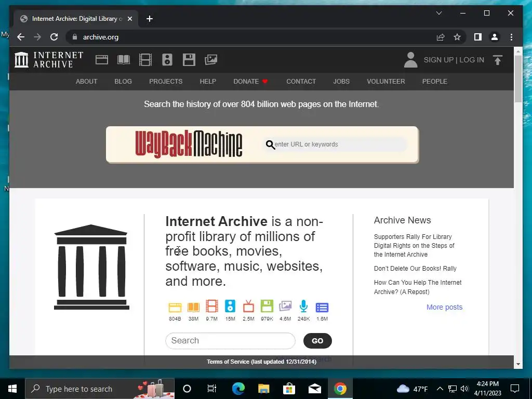Click the browser back arrow
This screenshot has height=399, width=532.
click(21, 37)
